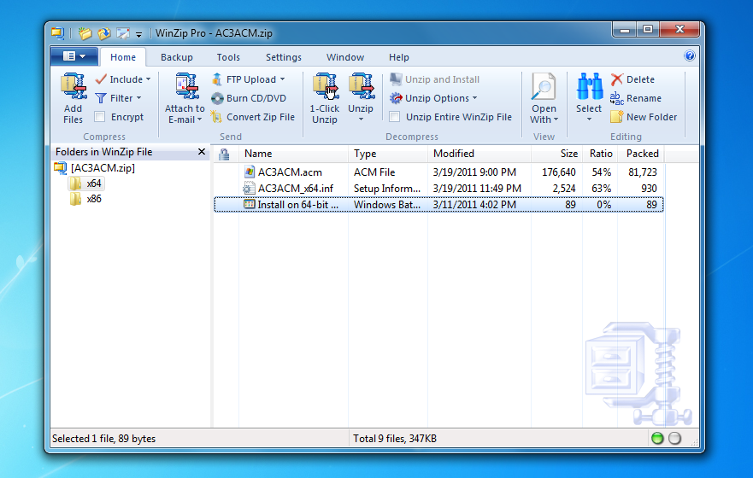Viewport: 753px width, 478px height.
Task: Select the [AC3ACM.zip] root node
Action: tap(95, 168)
